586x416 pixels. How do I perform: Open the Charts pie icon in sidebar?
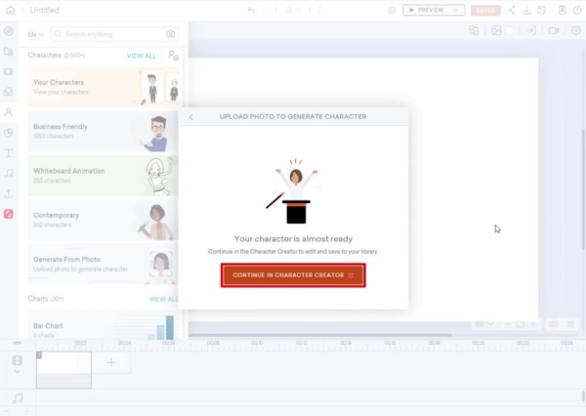(x=9, y=133)
